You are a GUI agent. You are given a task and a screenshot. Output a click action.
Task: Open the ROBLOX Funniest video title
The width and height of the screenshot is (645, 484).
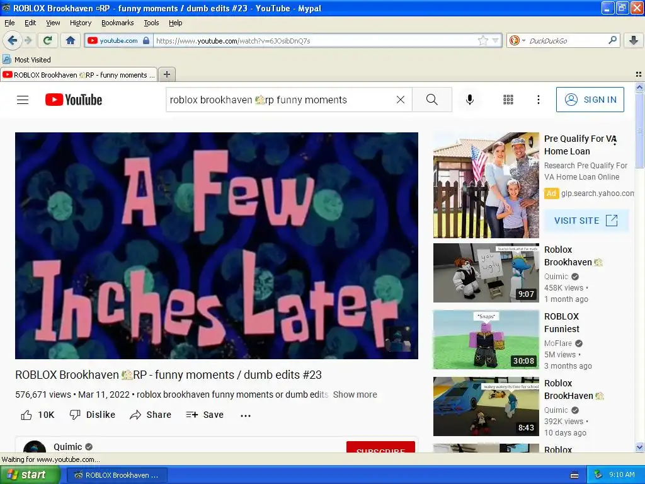point(561,323)
